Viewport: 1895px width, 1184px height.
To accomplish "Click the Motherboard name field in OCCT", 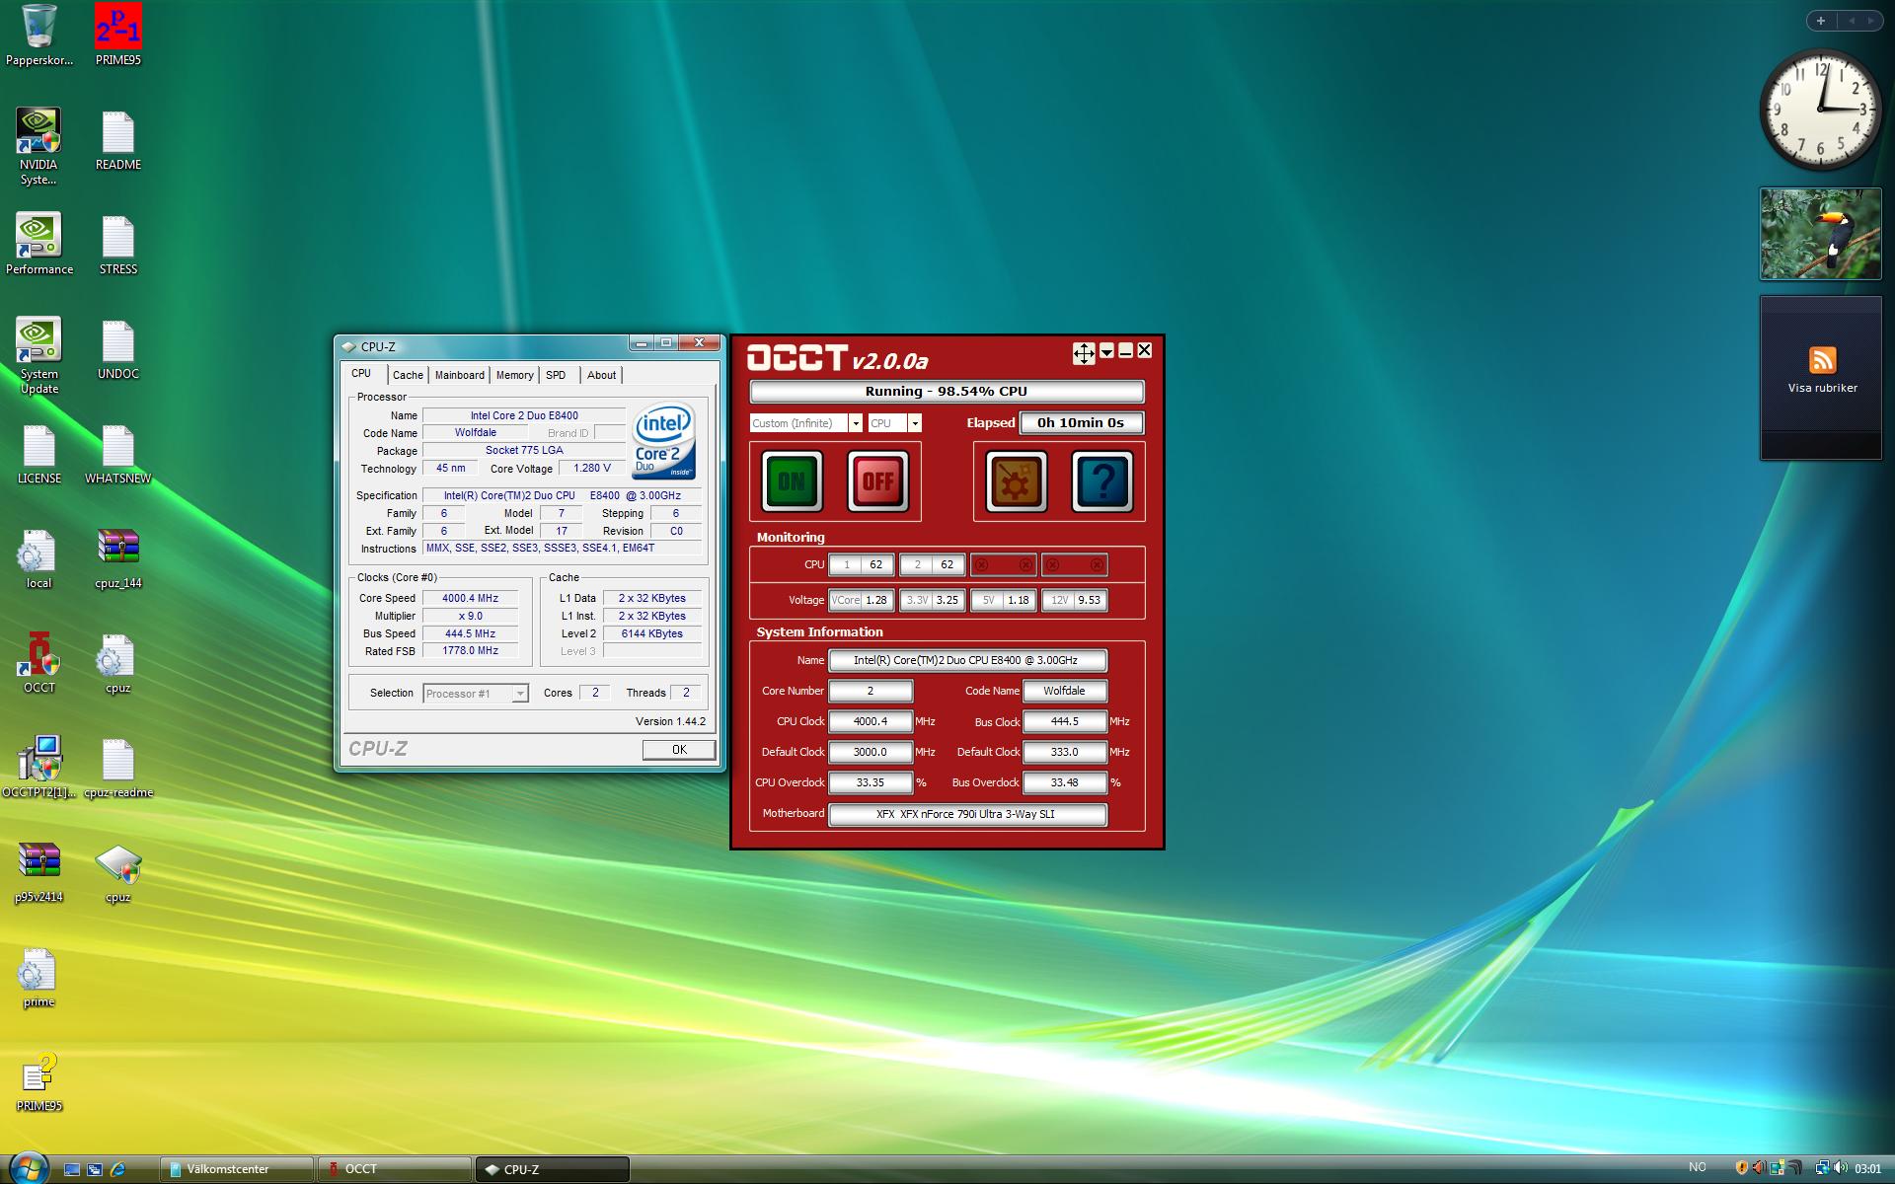I will pyautogui.click(x=967, y=814).
